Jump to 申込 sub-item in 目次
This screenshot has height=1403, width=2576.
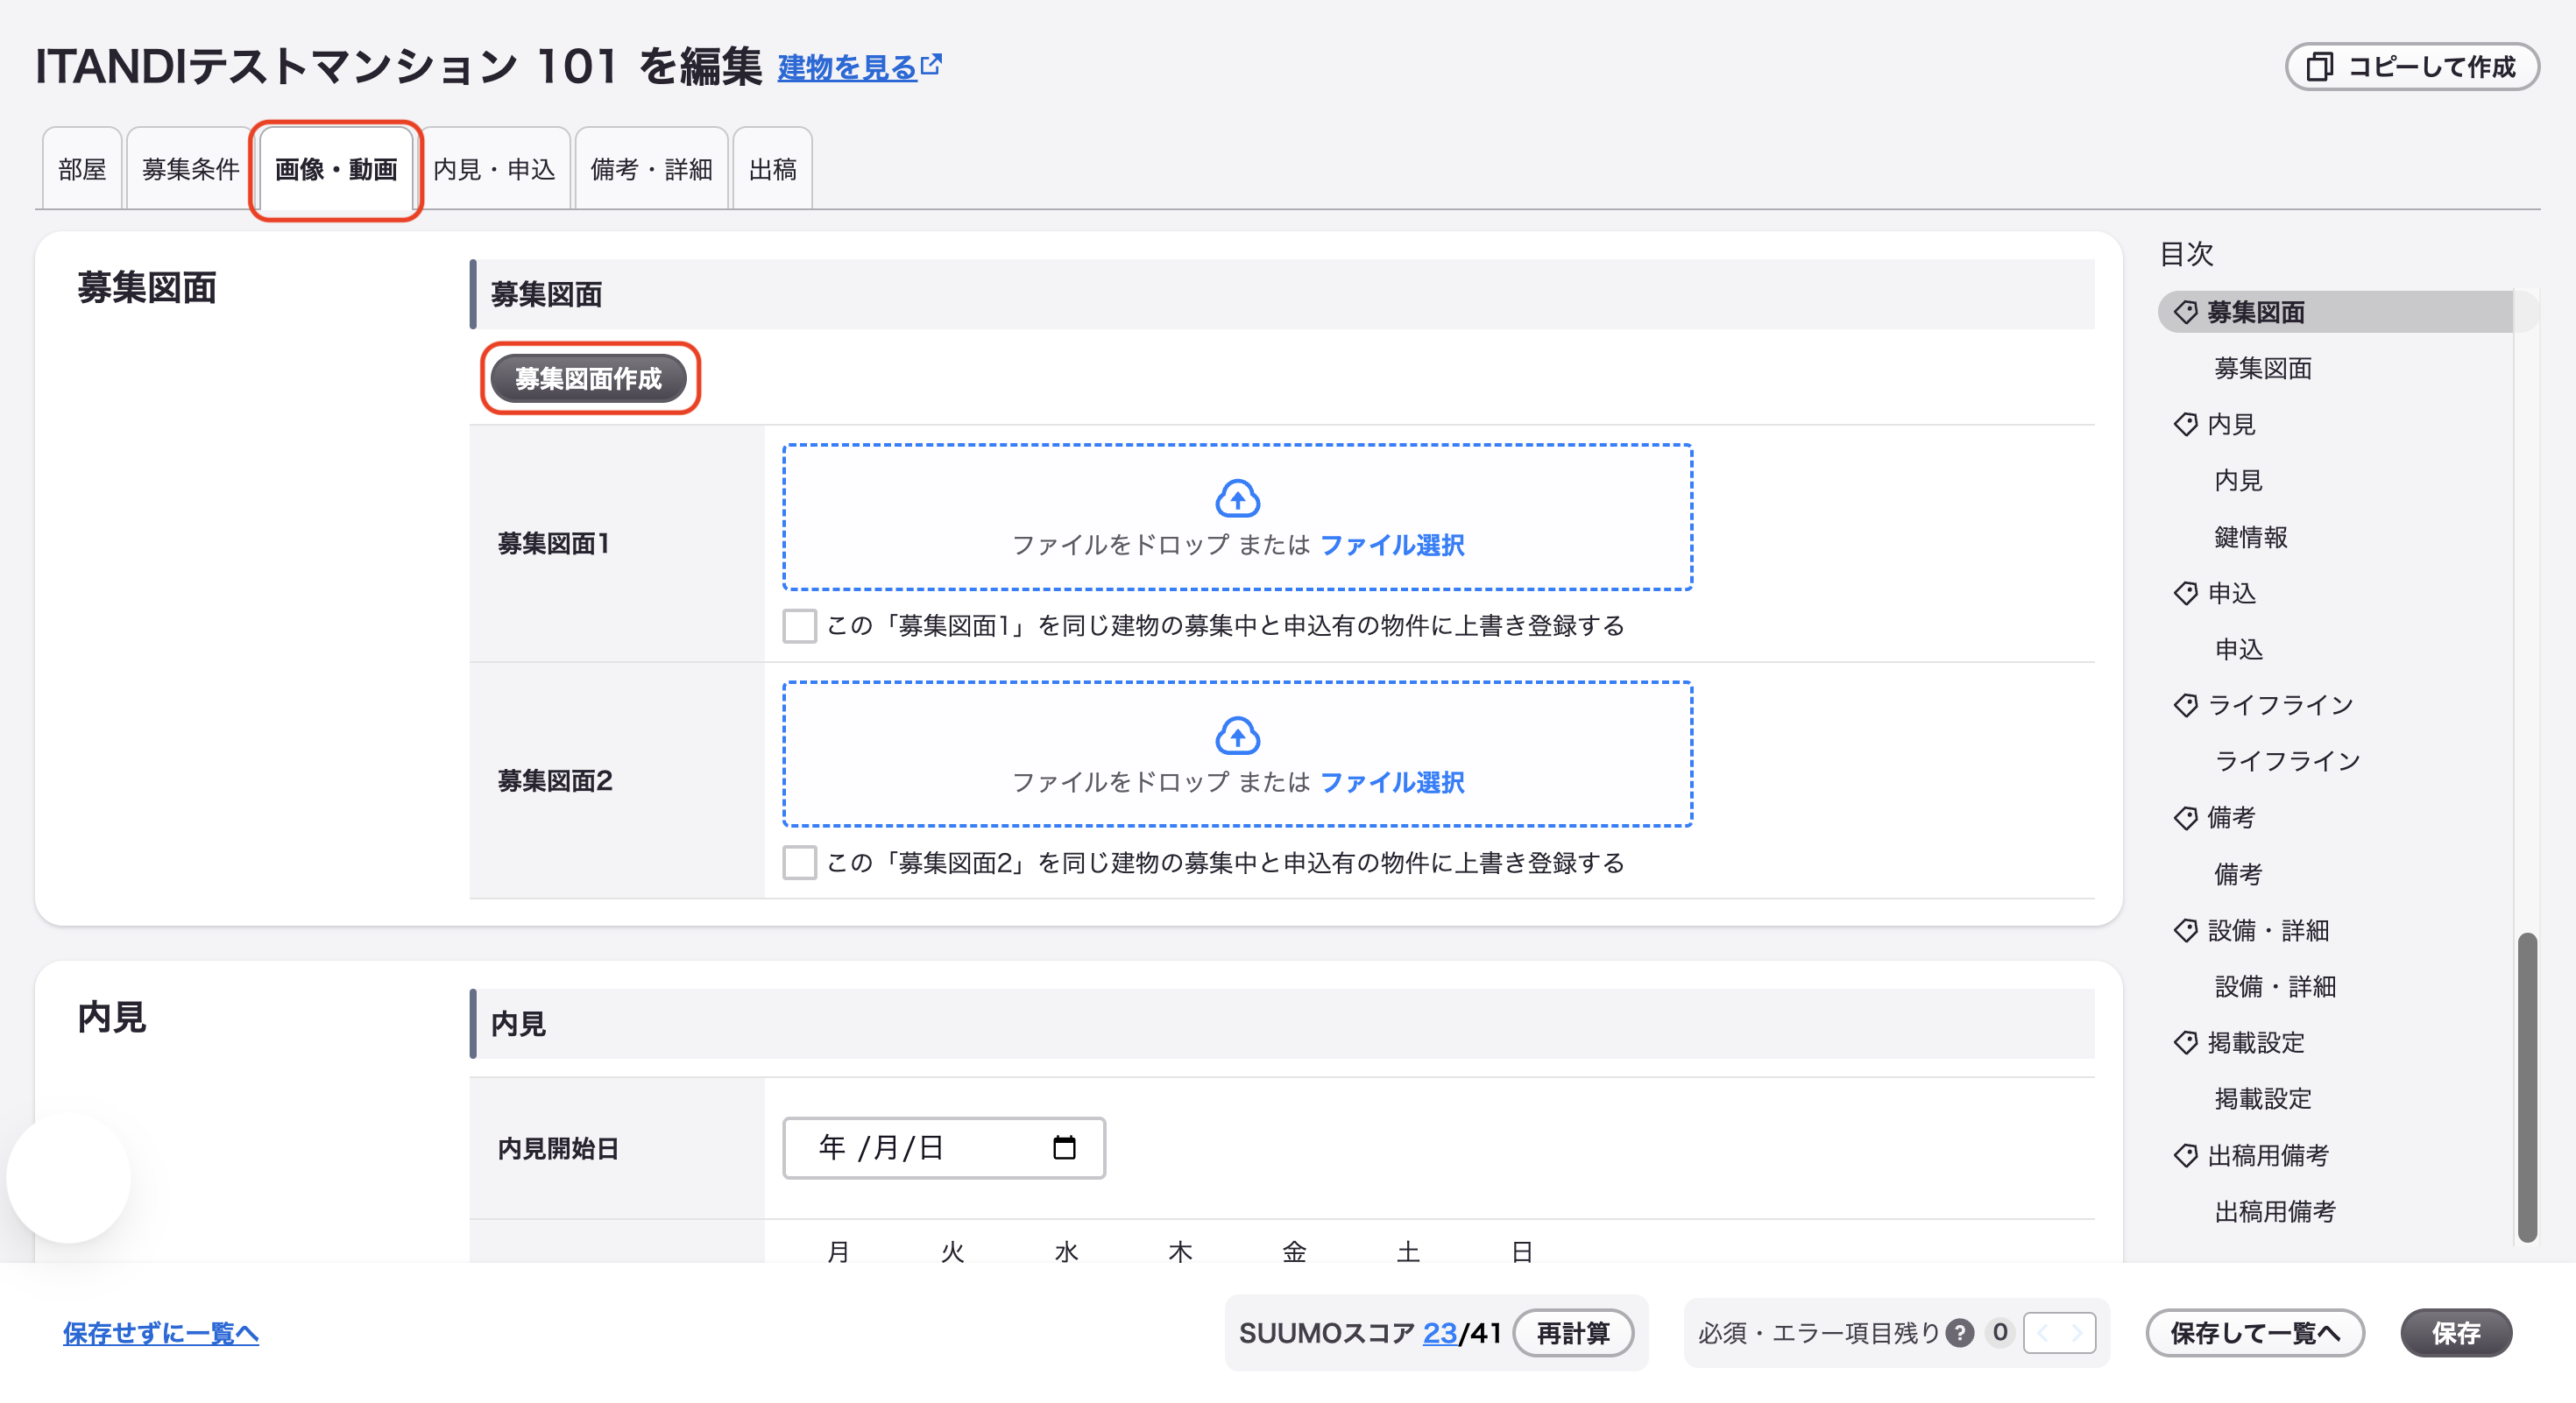tap(2238, 650)
